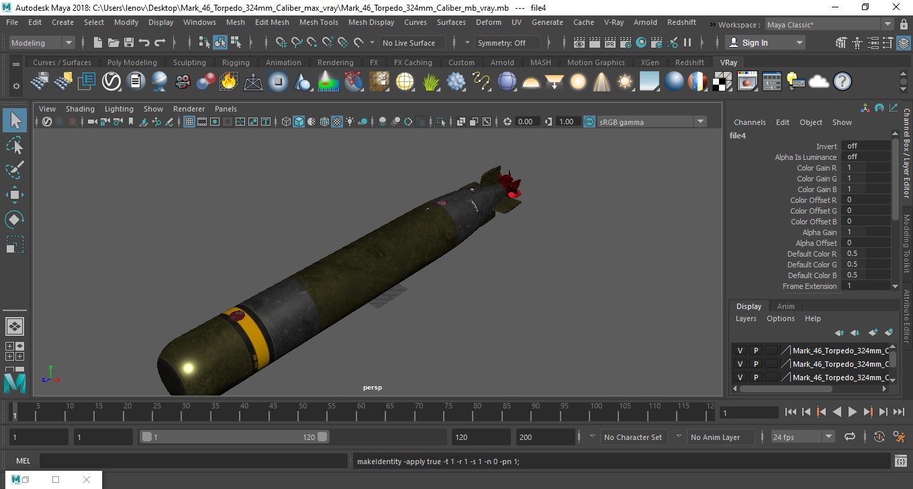Click the Save Scene icon

pyautogui.click(x=128, y=42)
